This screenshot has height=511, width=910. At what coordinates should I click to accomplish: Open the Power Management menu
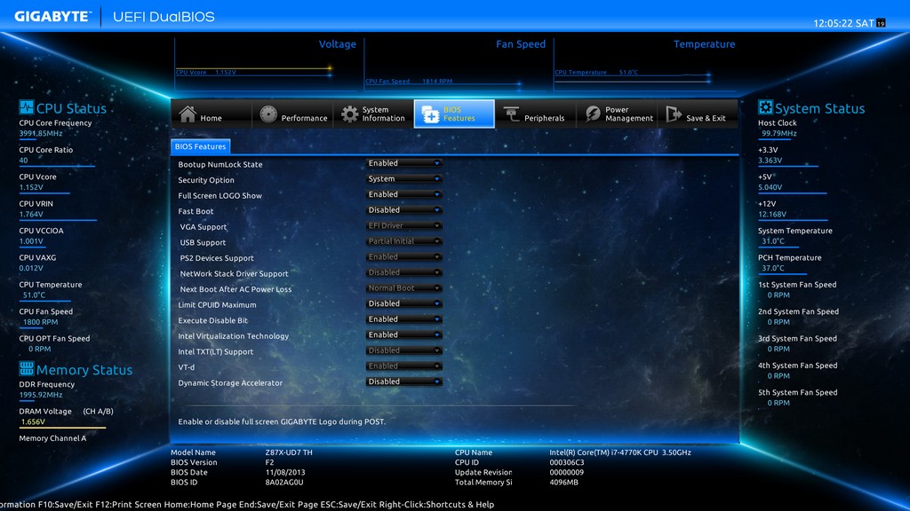coord(617,114)
